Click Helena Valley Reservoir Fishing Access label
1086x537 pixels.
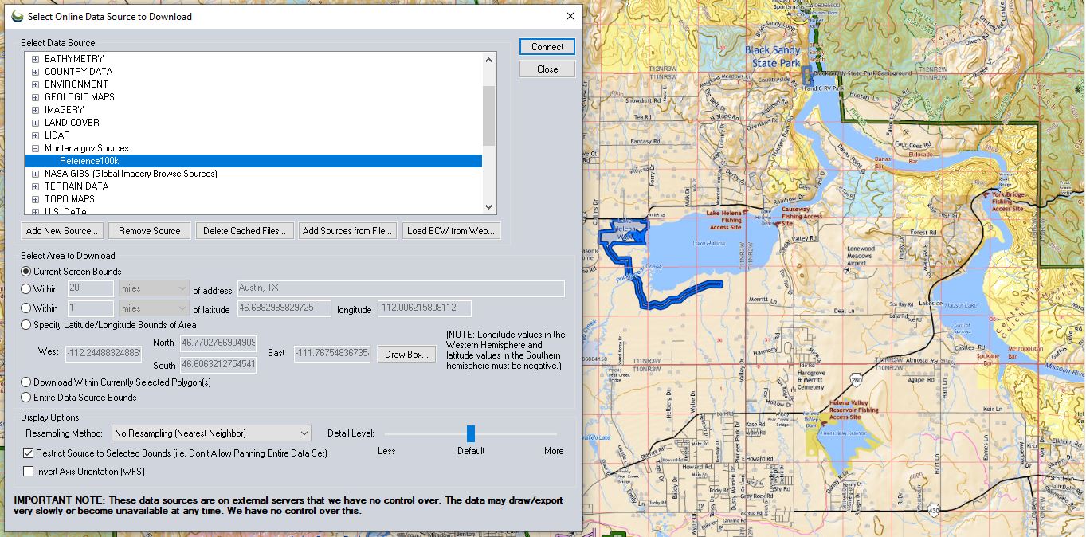click(853, 410)
